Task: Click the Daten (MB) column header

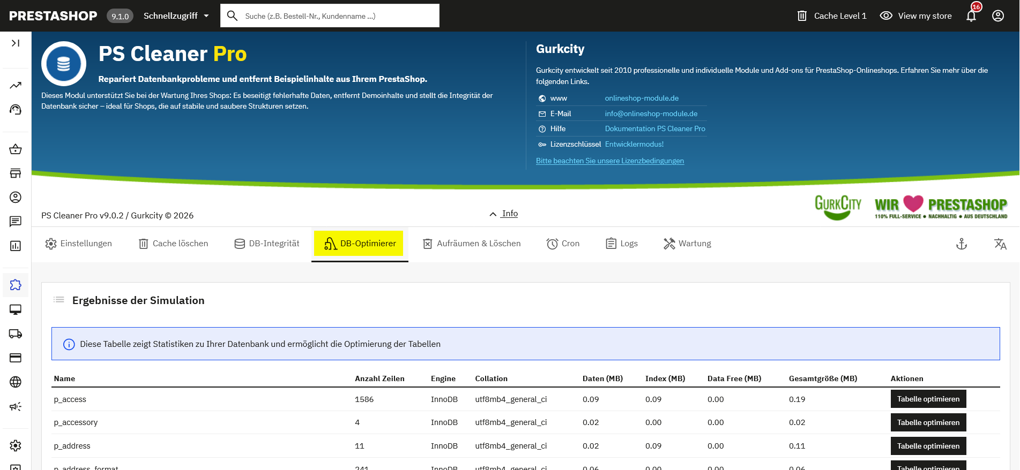Action: tap(602, 378)
